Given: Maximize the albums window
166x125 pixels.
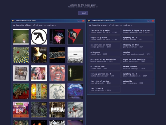Looking at the screenshot, I should (81, 21).
